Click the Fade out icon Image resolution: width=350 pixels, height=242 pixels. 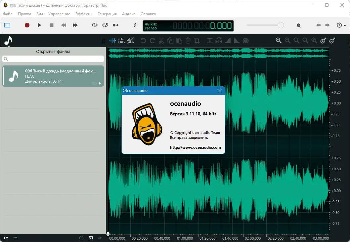237,41
